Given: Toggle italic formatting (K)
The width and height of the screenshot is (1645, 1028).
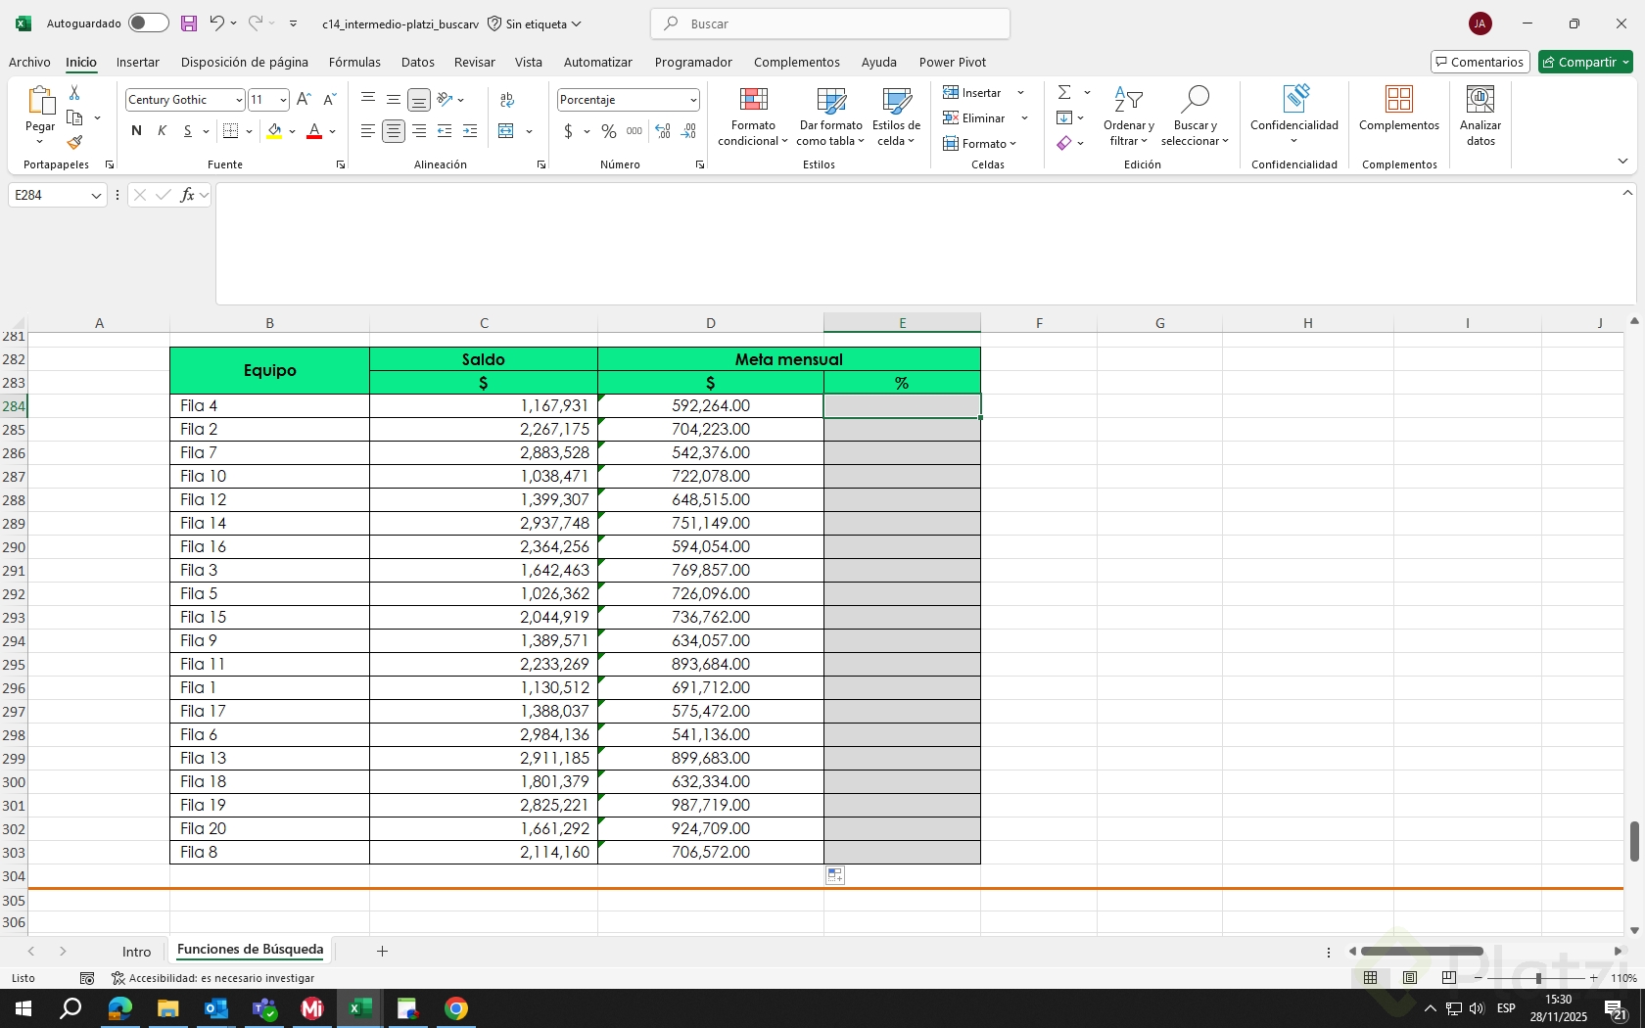Looking at the screenshot, I should (162, 131).
